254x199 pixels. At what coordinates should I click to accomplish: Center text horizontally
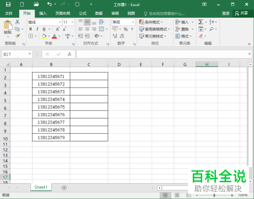[87, 29]
